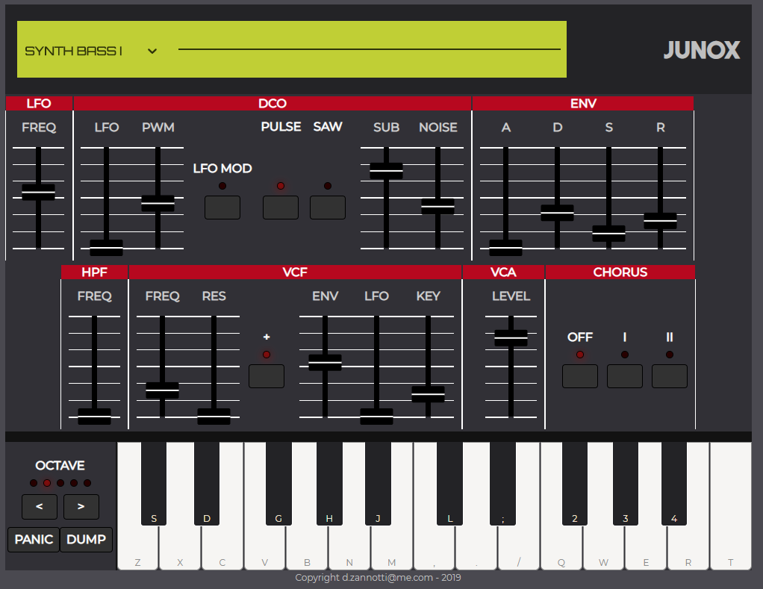Image resolution: width=763 pixels, height=589 pixels.
Task: Click the VCA LEVEL slider handle
Action: point(511,338)
